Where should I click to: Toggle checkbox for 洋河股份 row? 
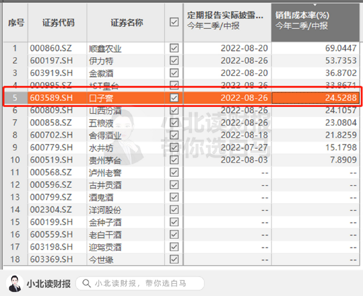point(174,210)
